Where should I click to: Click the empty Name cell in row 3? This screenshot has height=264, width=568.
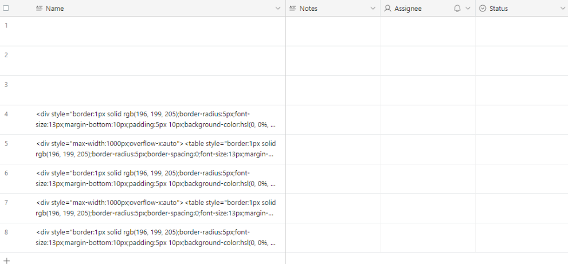click(x=159, y=90)
